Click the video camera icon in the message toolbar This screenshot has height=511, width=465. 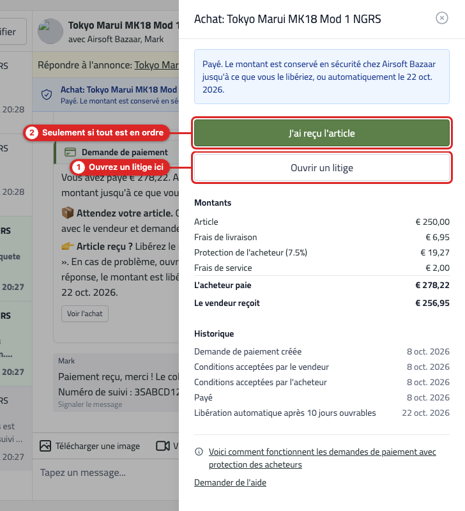pyautogui.click(x=163, y=446)
